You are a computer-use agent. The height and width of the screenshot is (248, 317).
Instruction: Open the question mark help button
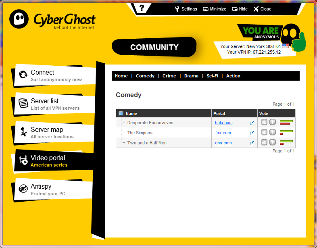[142, 8]
